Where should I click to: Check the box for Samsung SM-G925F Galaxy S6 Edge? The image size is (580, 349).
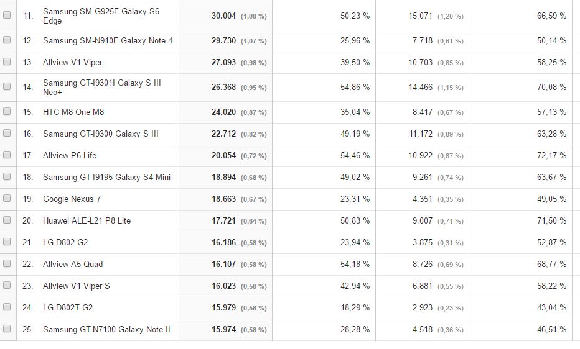pyautogui.click(x=7, y=16)
